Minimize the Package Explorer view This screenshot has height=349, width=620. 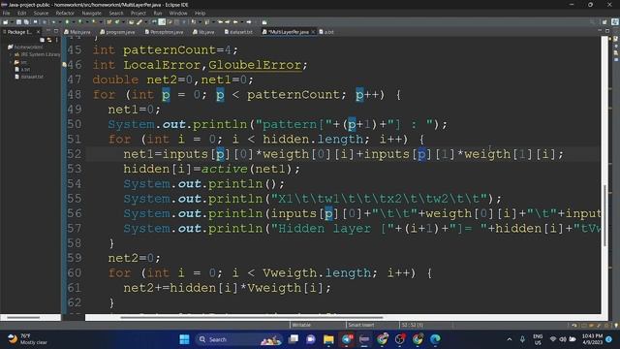pos(48,30)
